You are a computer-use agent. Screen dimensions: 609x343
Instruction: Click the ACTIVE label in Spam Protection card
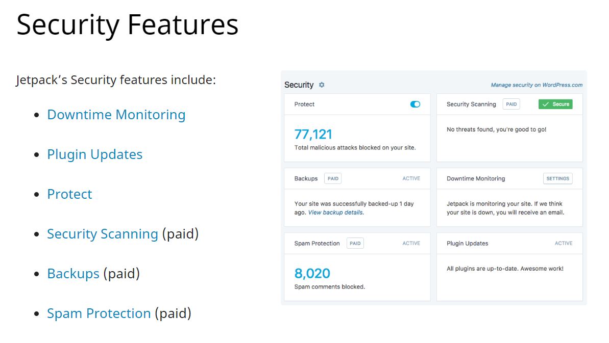pyautogui.click(x=411, y=244)
